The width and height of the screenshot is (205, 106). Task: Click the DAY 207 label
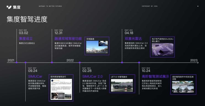tap(32, 68)
